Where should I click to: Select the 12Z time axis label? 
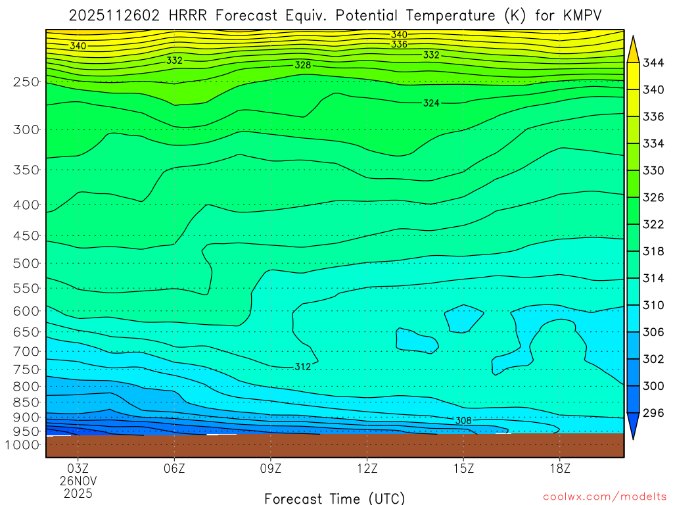click(x=367, y=468)
